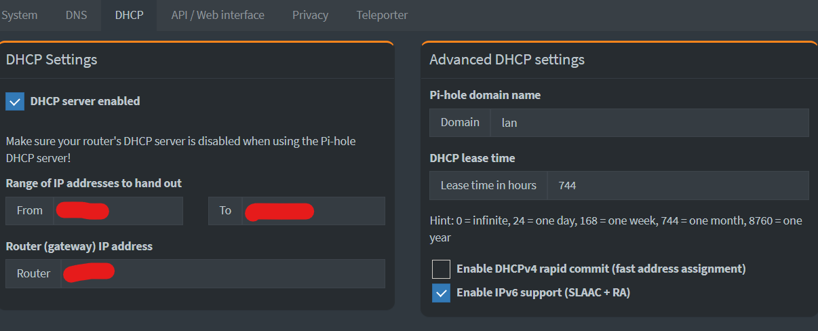
Task: Click the From IP address input field
Action: pyautogui.click(x=118, y=211)
